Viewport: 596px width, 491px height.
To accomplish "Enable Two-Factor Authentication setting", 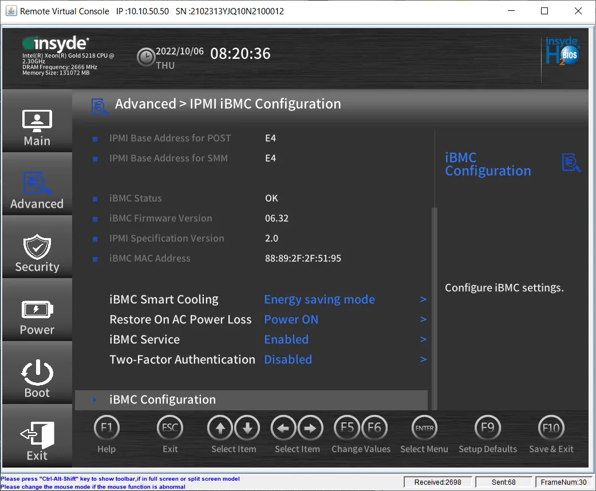I will [288, 359].
